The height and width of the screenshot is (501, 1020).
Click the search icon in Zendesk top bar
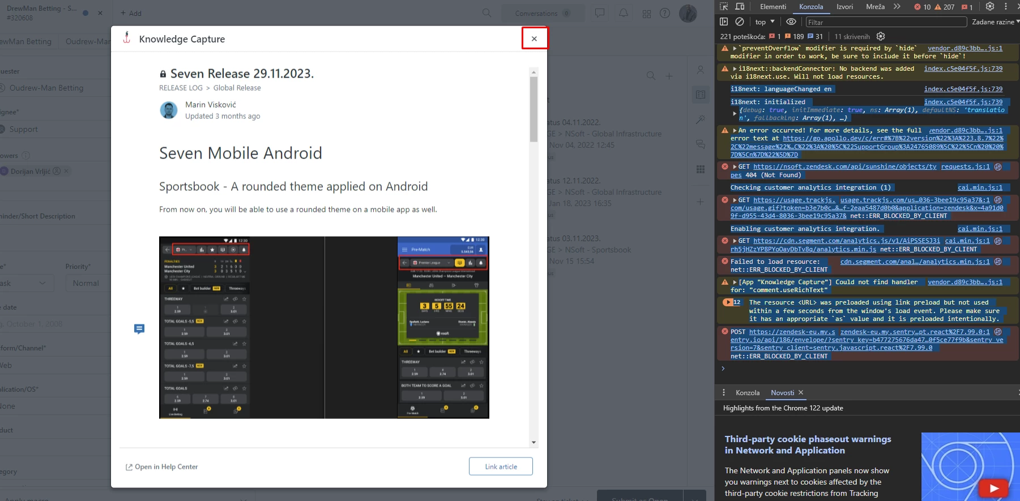[486, 13]
